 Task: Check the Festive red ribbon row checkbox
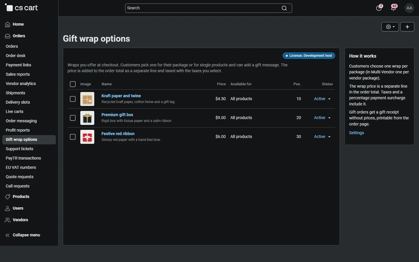pos(73,137)
